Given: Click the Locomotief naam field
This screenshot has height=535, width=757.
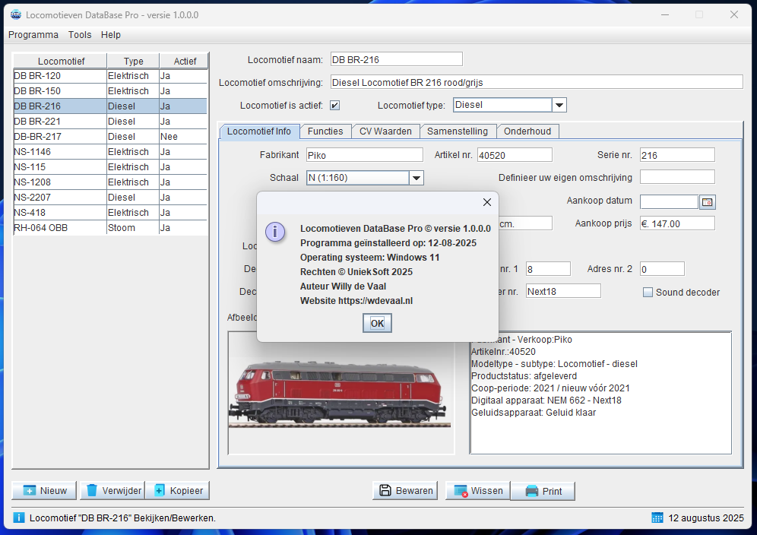Looking at the screenshot, I should pyautogui.click(x=397, y=59).
